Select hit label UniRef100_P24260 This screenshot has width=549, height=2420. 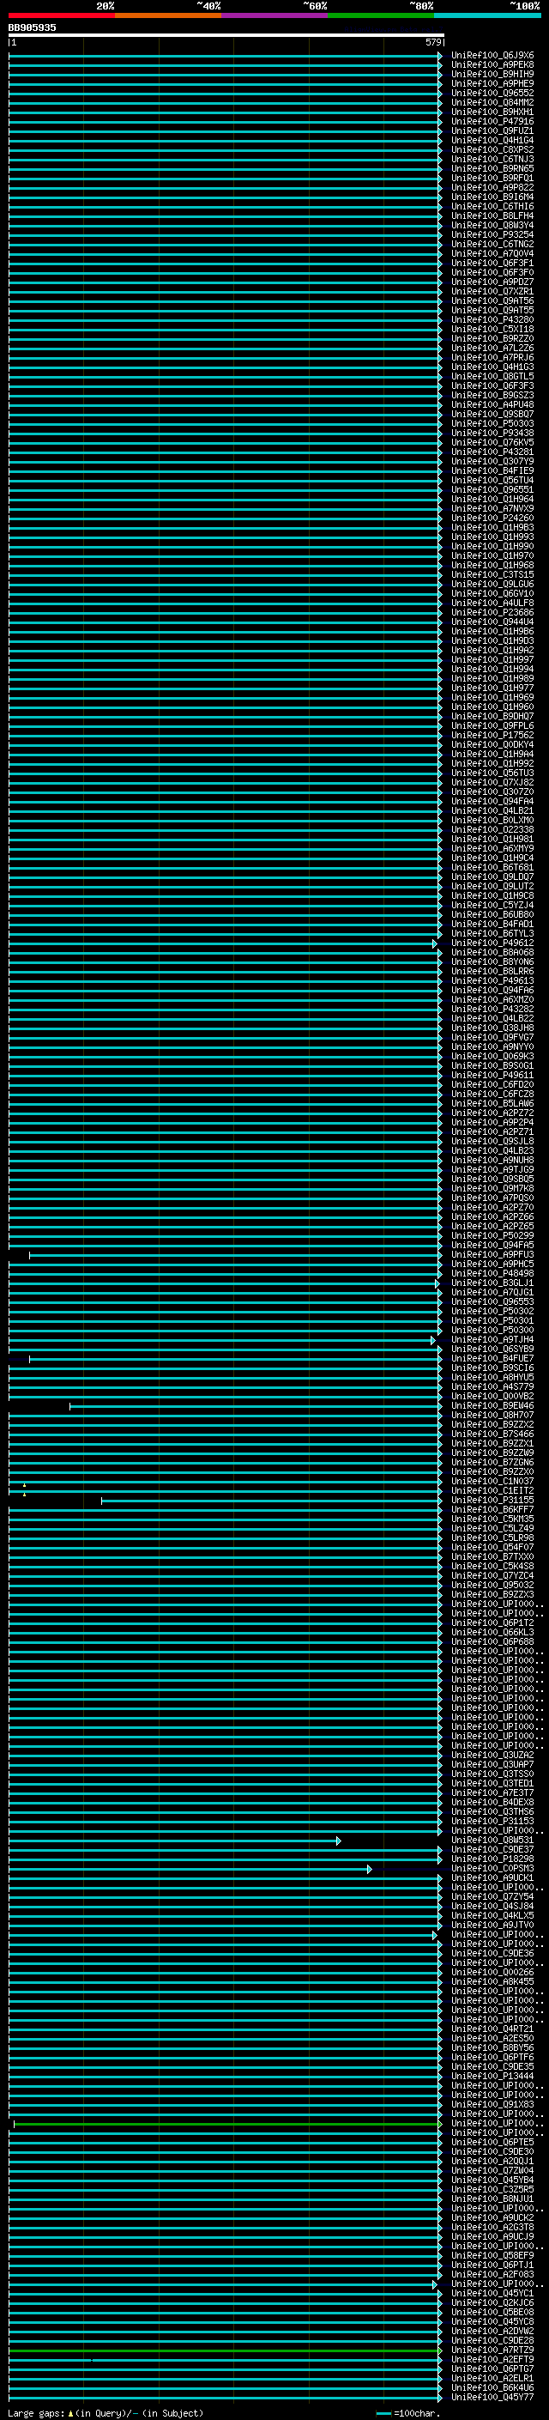492,518
